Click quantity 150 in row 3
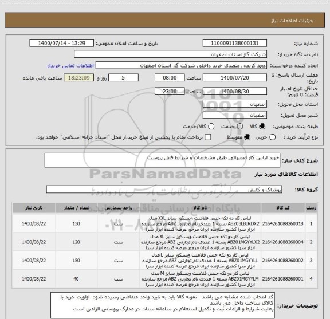 [x=76, y=261]
